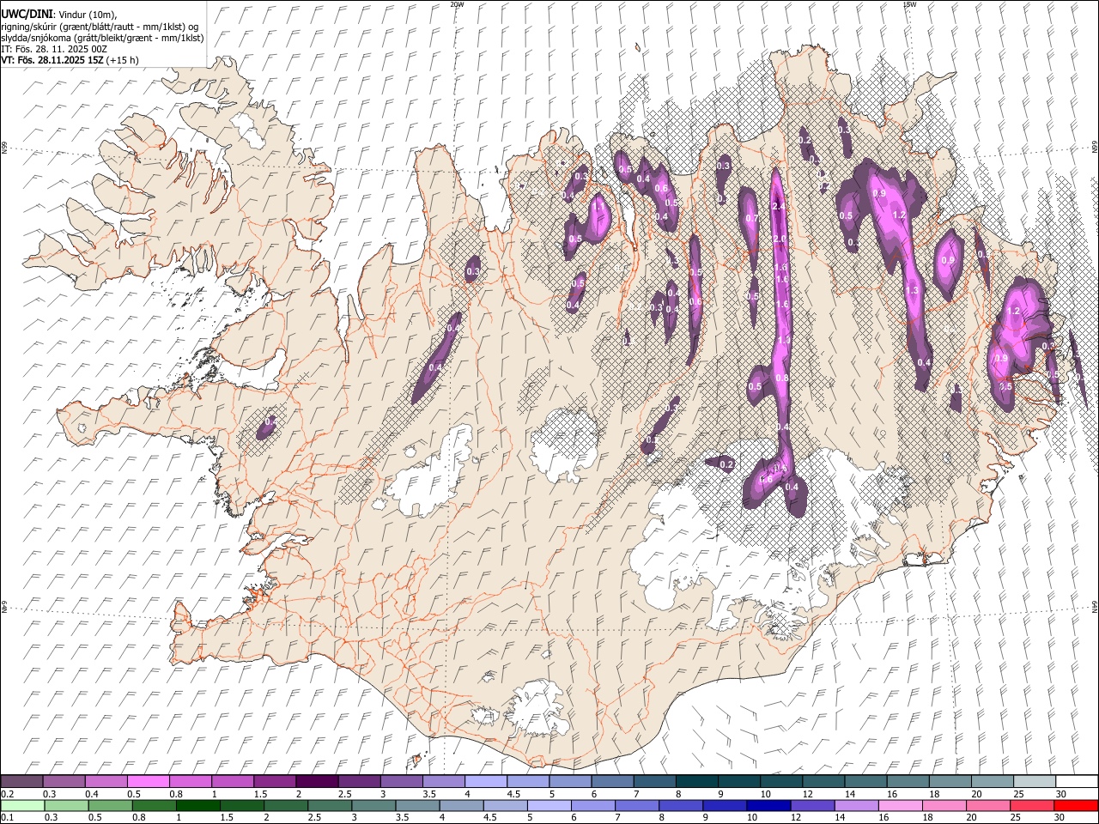Click the "VT: Fös. 28.11.2025 15Z" valid time
The width and height of the screenshot is (1099, 824).
(52, 60)
